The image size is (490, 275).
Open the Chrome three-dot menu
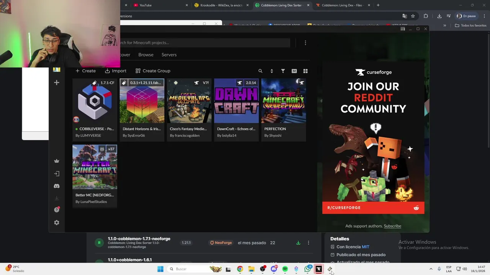[x=484, y=16]
